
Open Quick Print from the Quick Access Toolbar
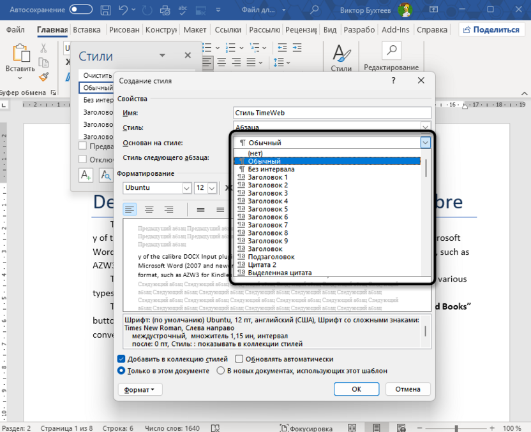pyautogui.click(x=165, y=10)
